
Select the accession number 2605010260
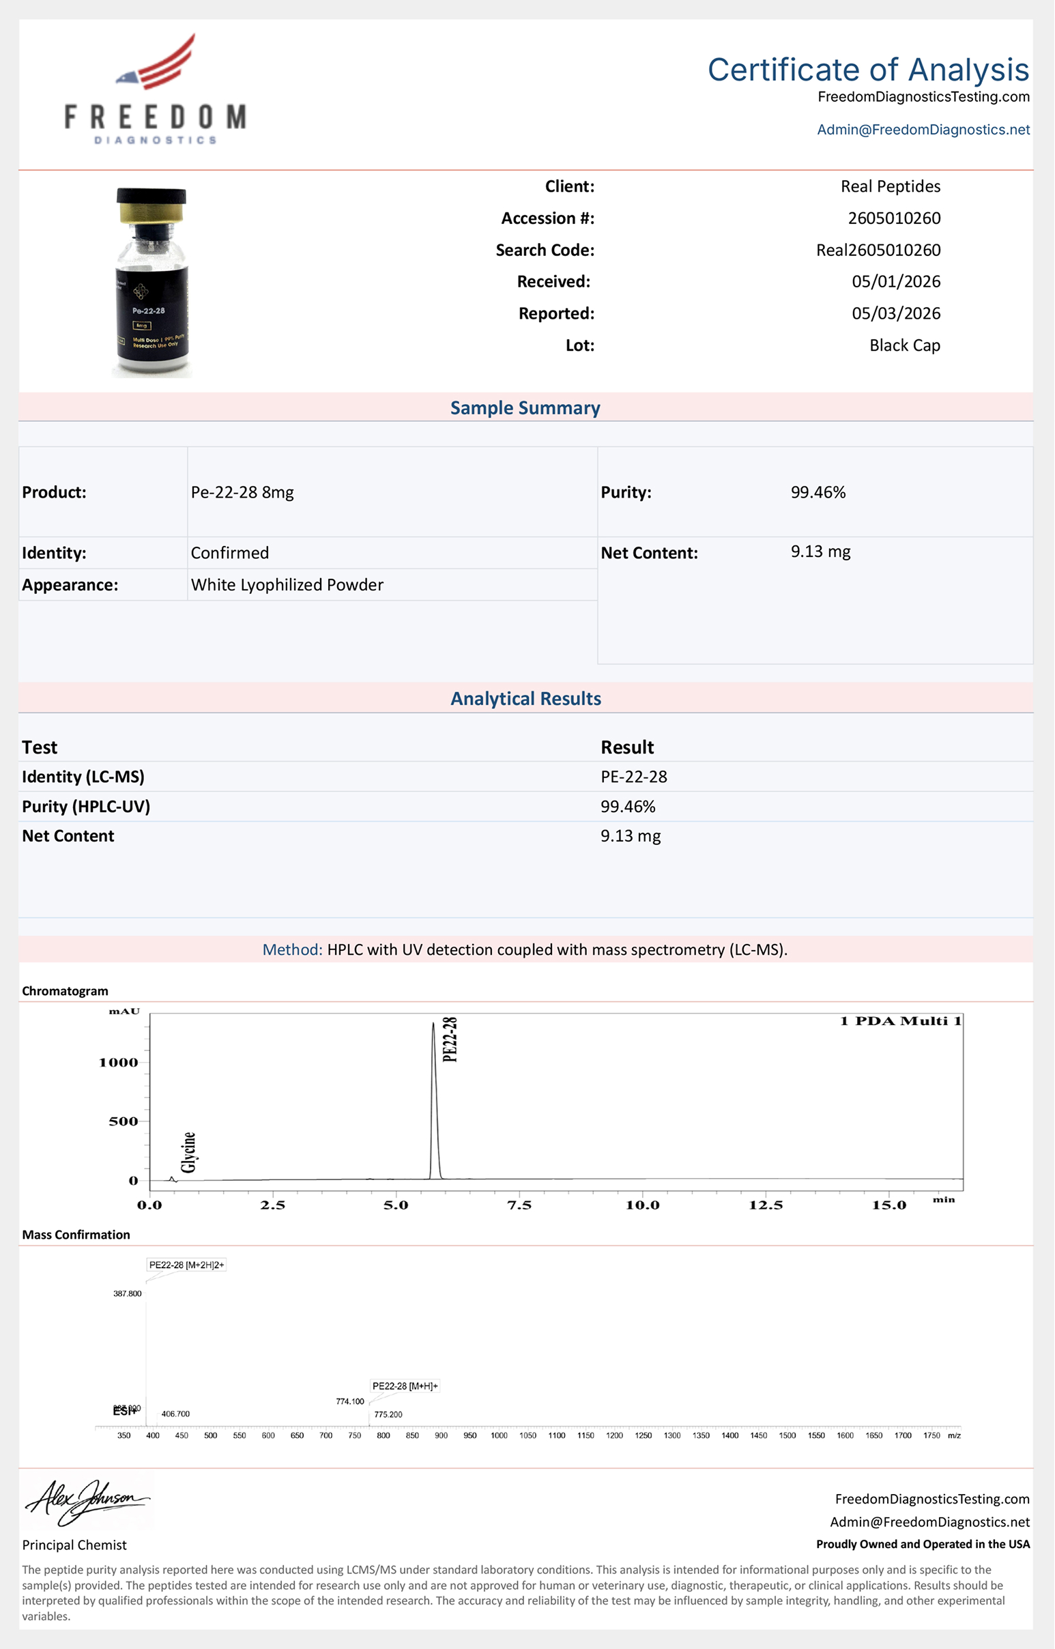click(894, 218)
